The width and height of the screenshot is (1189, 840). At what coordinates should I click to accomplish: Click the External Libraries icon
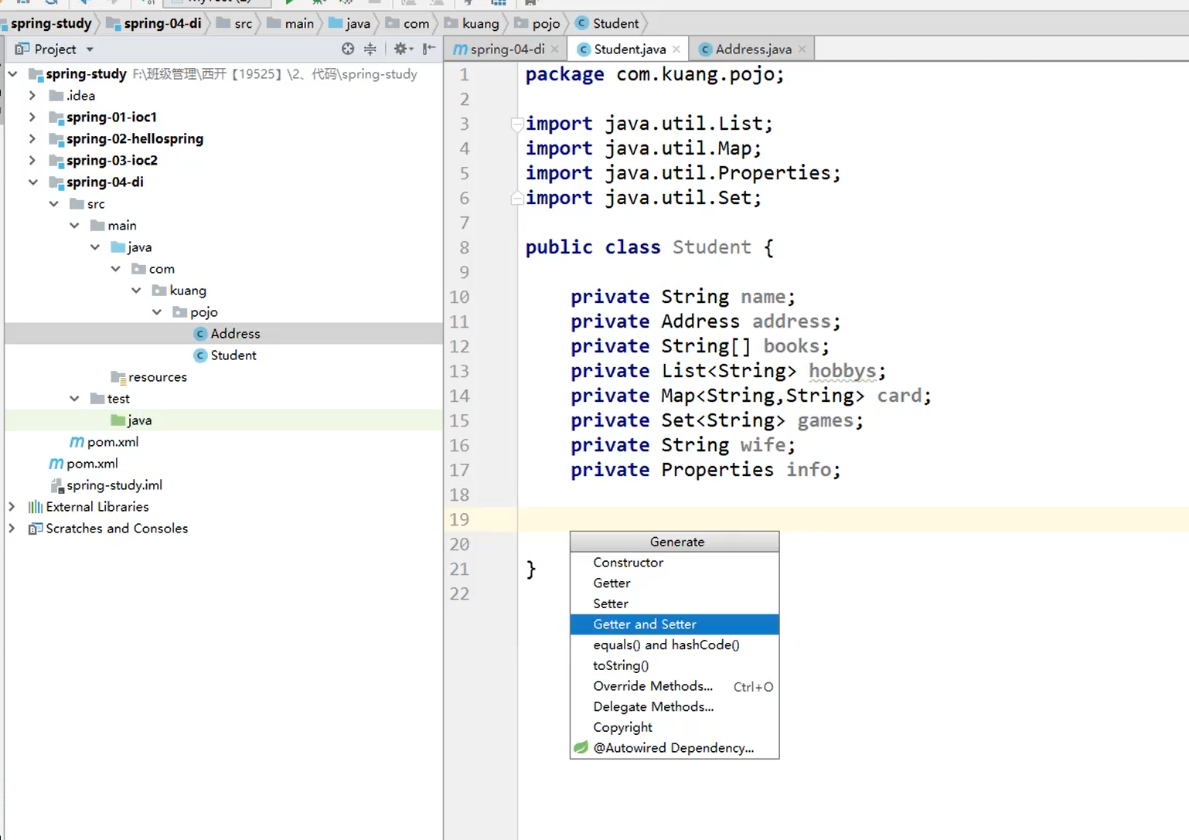coord(36,507)
